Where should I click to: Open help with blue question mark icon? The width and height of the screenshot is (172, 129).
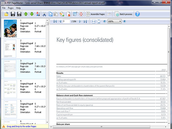[x=137, y=14]
